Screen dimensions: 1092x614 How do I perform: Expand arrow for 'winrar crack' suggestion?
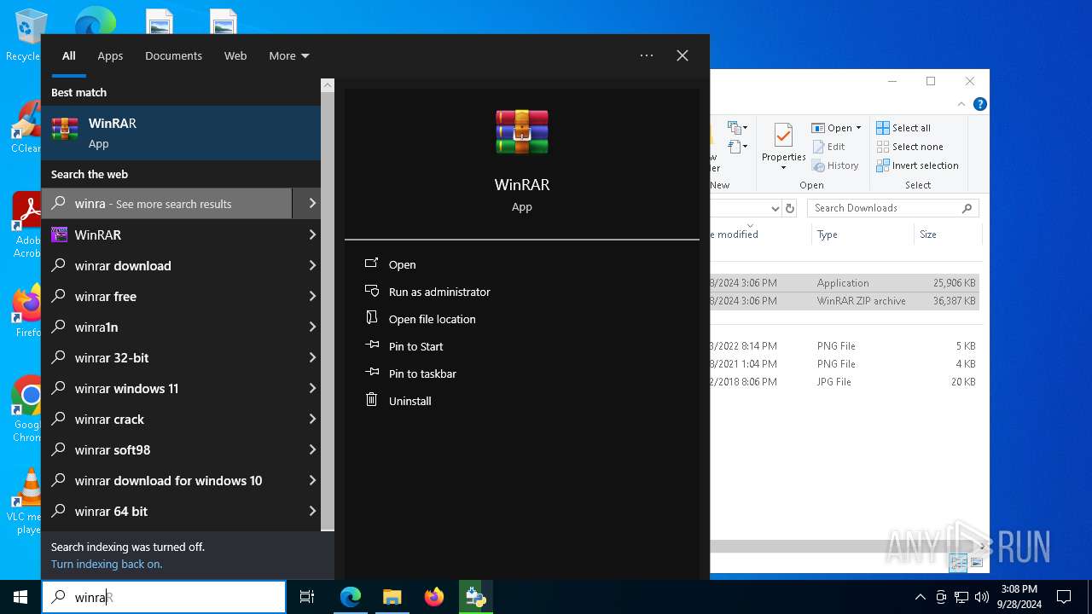coord(312,419)
